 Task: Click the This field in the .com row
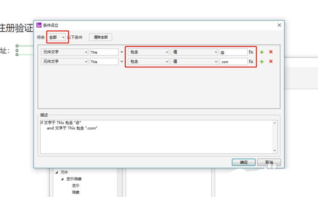click(x=104, y=62)
